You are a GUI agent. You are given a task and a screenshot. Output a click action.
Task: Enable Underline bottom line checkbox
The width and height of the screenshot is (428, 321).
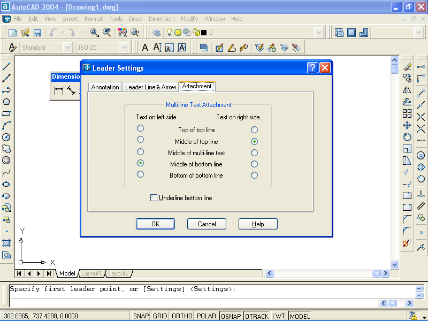[154, 197]
